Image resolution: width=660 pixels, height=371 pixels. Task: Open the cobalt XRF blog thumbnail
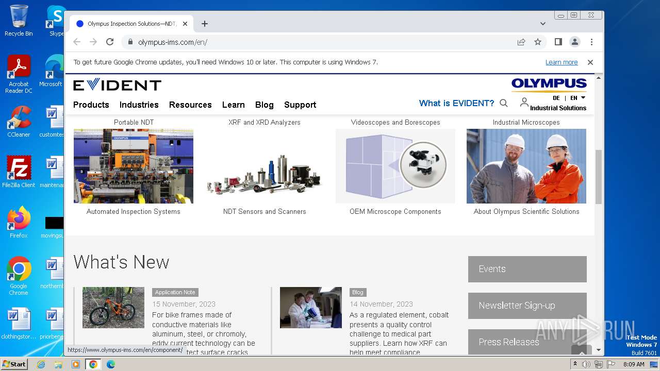[x=311, y=308]
